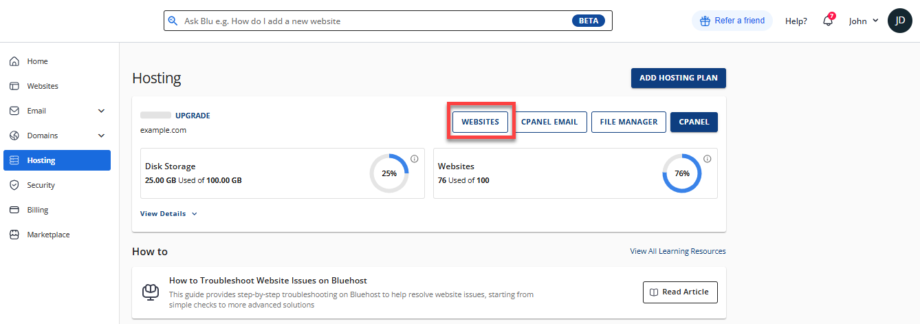The image size is (920, 324).
Task: Click the JD profile avatar
Action: [x=899, y=21]
